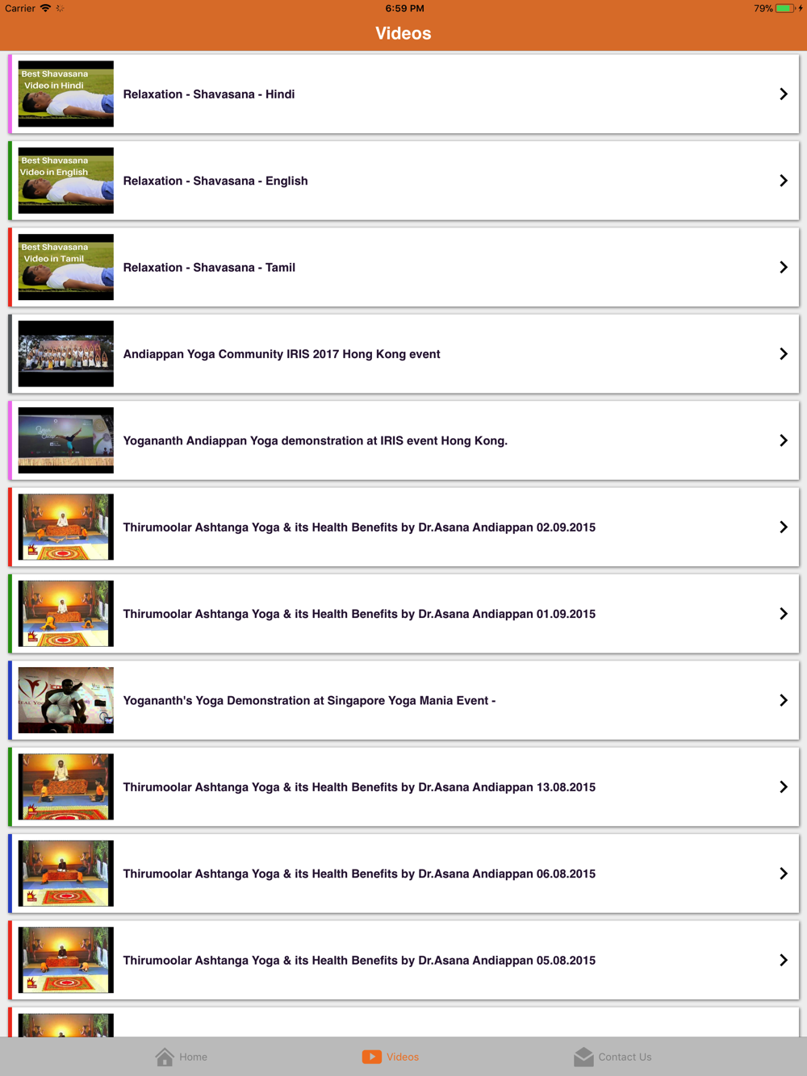The width and height of the screenshot is (807, 1076).
Task: Open Best Shavasana Video in English thumbnail
Action: [66, 181]
